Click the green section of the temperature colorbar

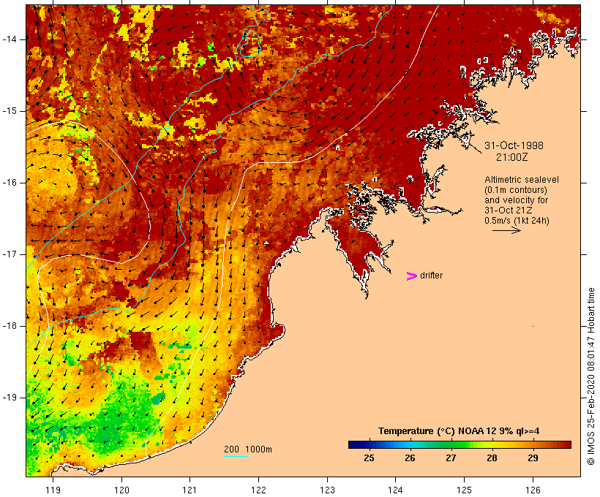point(454,444)
